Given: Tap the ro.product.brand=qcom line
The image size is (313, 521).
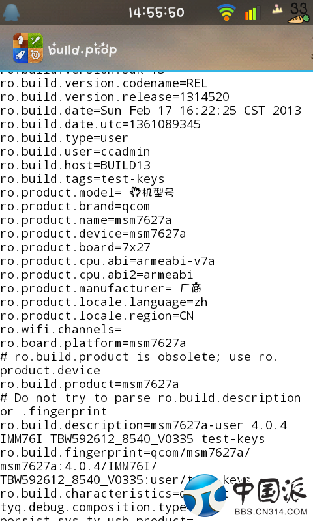Looking at the screenshot, I should (x=75, y=206).
